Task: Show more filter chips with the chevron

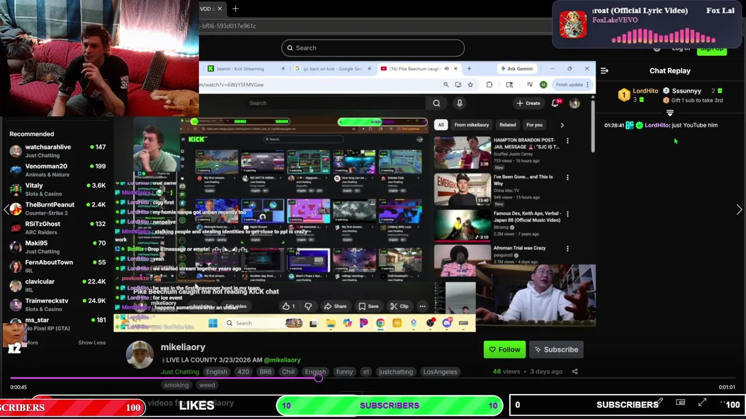Action: point(562,125)
